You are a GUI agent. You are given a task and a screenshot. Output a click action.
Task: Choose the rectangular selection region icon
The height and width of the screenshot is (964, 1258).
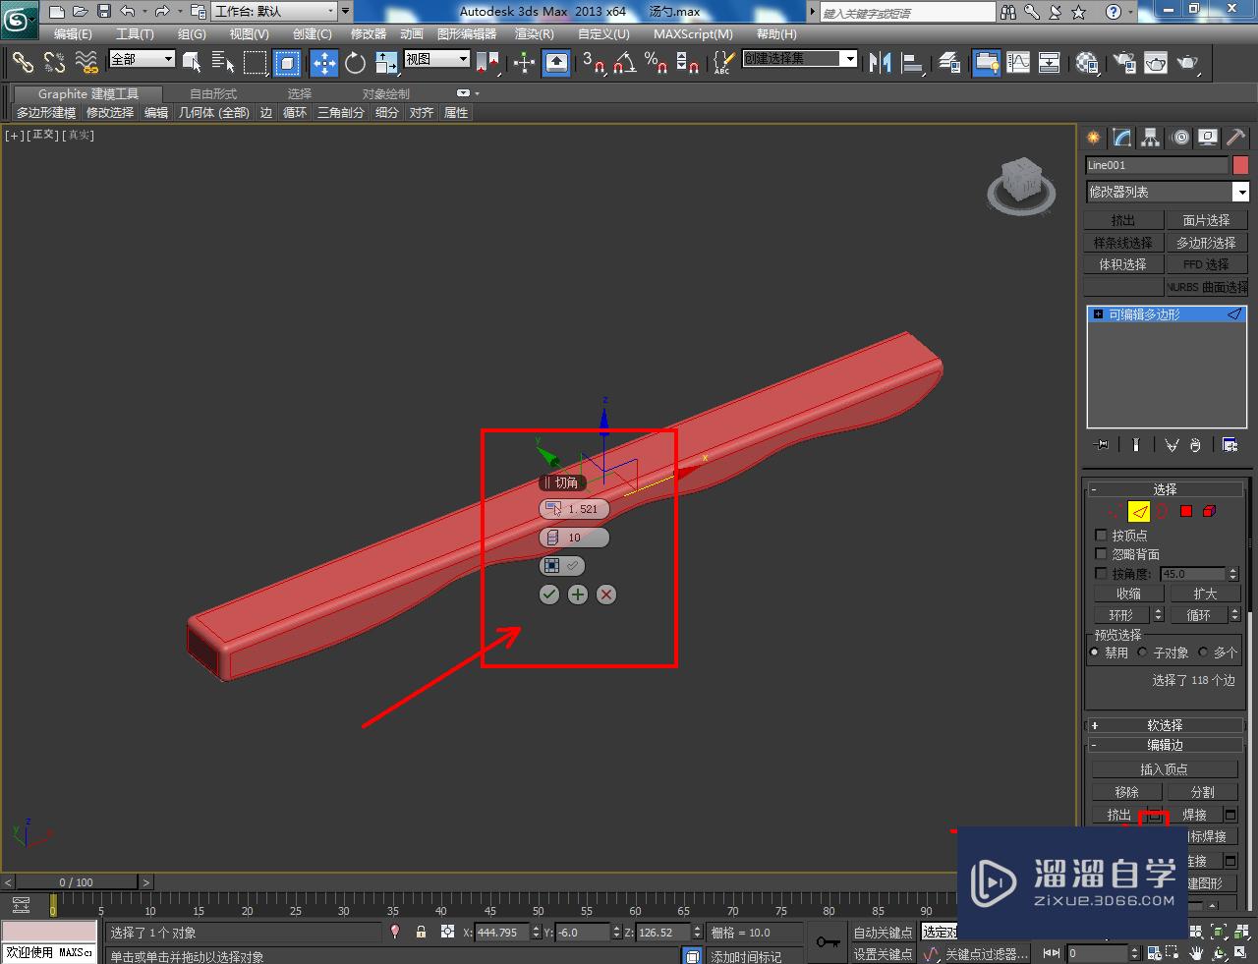point(256,63)
